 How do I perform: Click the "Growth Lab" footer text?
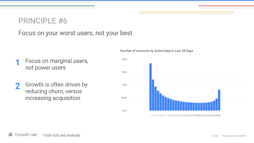click(27, 134)
